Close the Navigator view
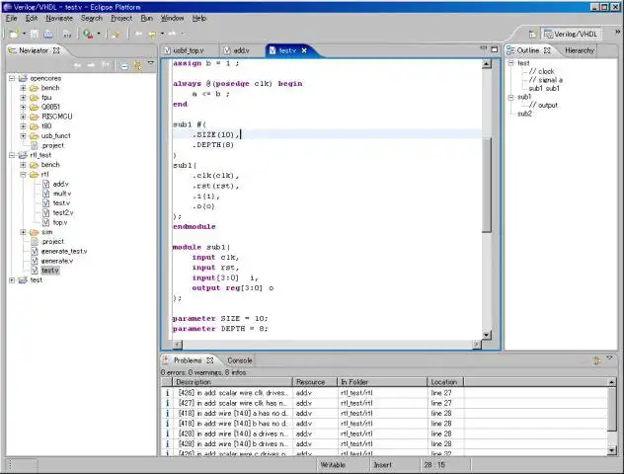The image size is (624, 474). (x=56, y=50)
